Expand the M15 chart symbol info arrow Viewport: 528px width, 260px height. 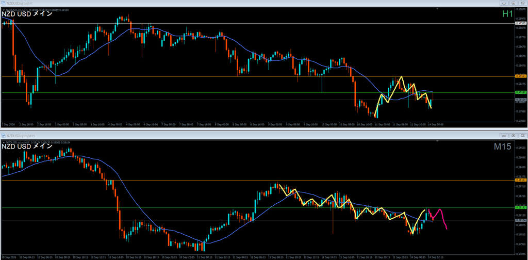tap(4, 143)
